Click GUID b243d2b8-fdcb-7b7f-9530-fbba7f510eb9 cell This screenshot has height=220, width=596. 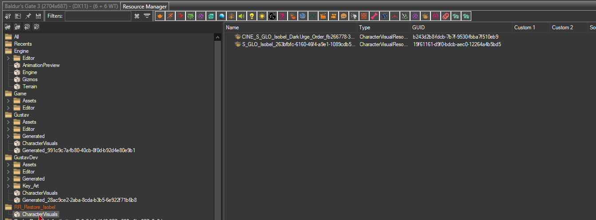(455, 37)
